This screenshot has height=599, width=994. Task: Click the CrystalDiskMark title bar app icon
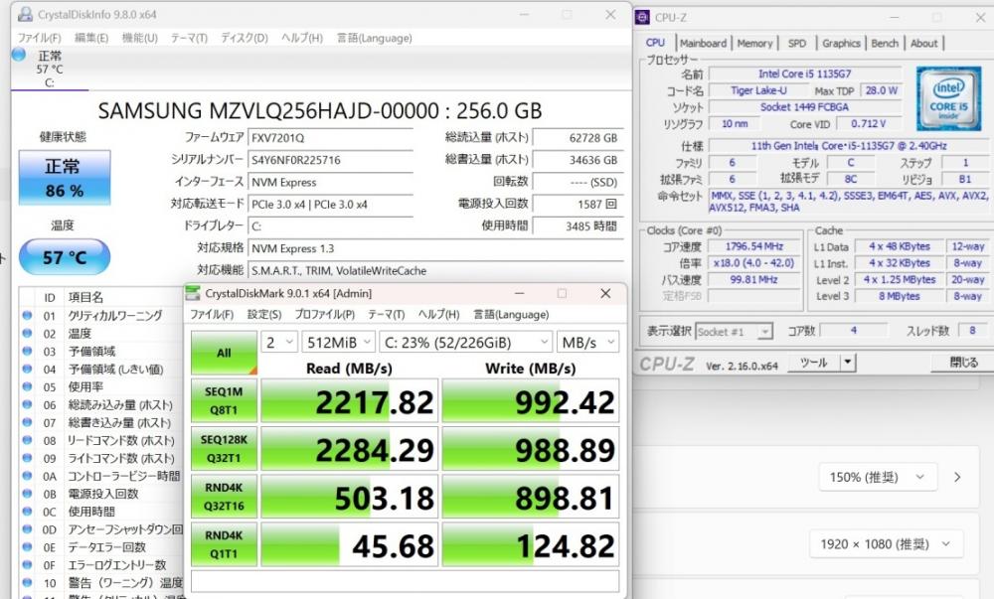point(192,293)
